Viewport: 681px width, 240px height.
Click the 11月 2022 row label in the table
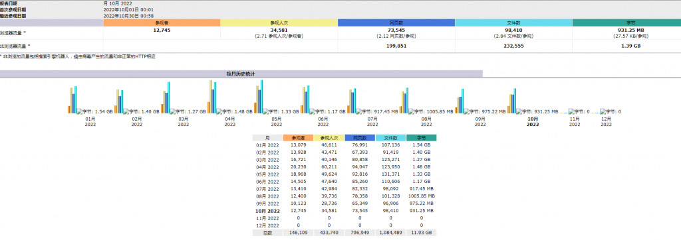click(267, 218)
